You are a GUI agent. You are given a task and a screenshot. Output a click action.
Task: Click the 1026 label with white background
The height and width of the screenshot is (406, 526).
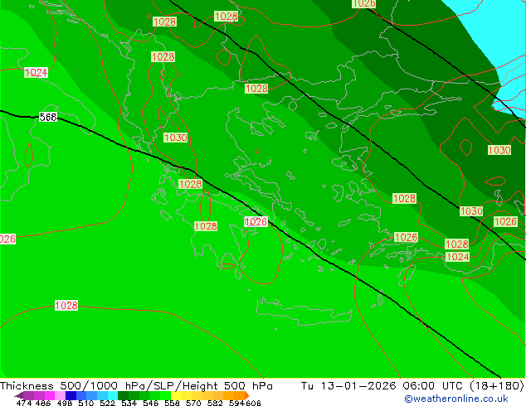(x=256, y=222)
